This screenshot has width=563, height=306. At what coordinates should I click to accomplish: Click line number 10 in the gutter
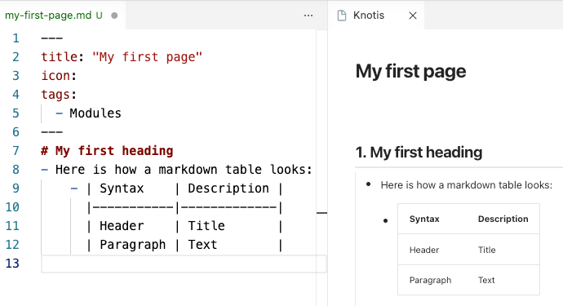[12, 207]
